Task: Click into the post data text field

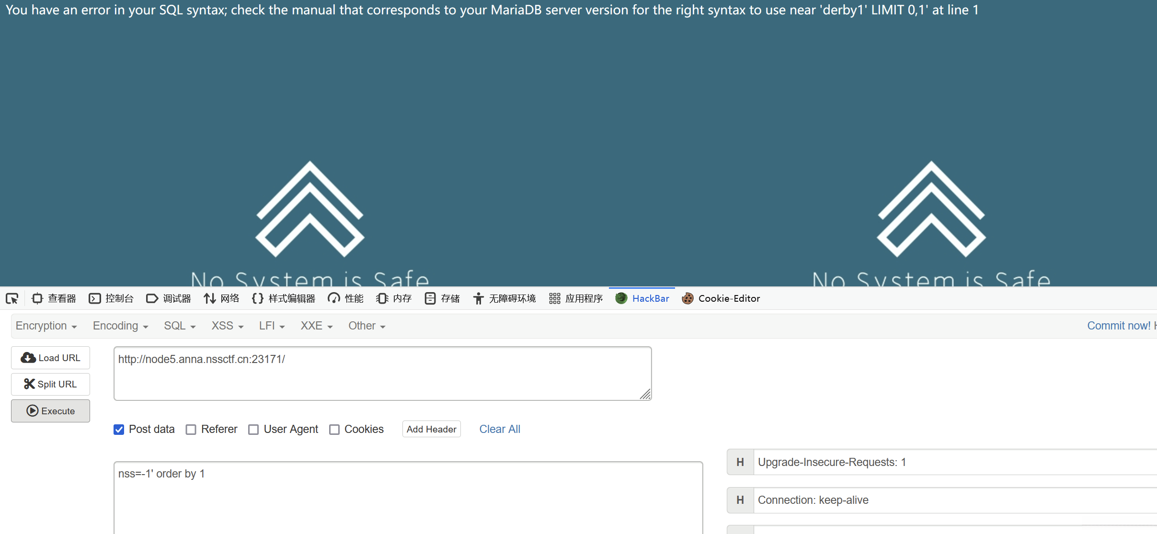Action: tap(407, 498)
